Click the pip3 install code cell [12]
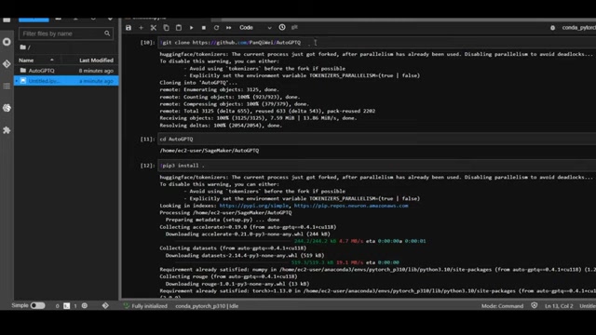This screenshot has height=335, width=596. [x=377, y=166]
